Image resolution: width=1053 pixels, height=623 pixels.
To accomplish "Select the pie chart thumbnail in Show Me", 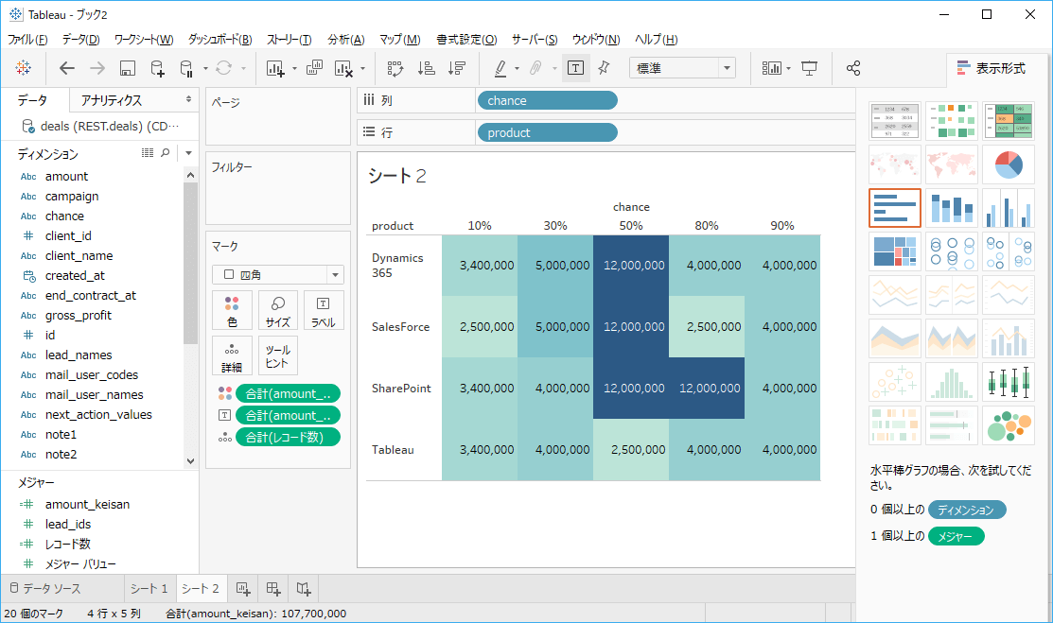I will 1008,164.
